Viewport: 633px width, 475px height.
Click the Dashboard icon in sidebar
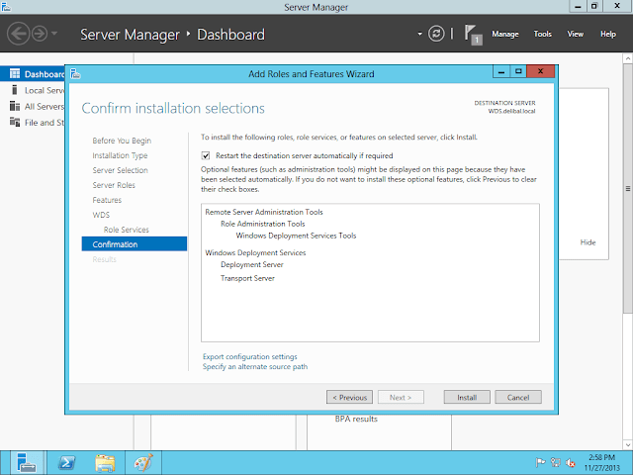[15, 74]
